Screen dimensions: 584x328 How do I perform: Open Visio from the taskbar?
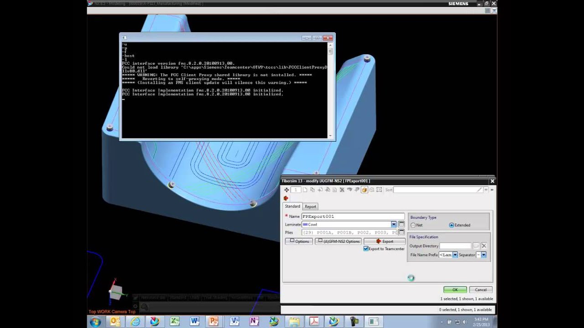[x=234, y=322]
